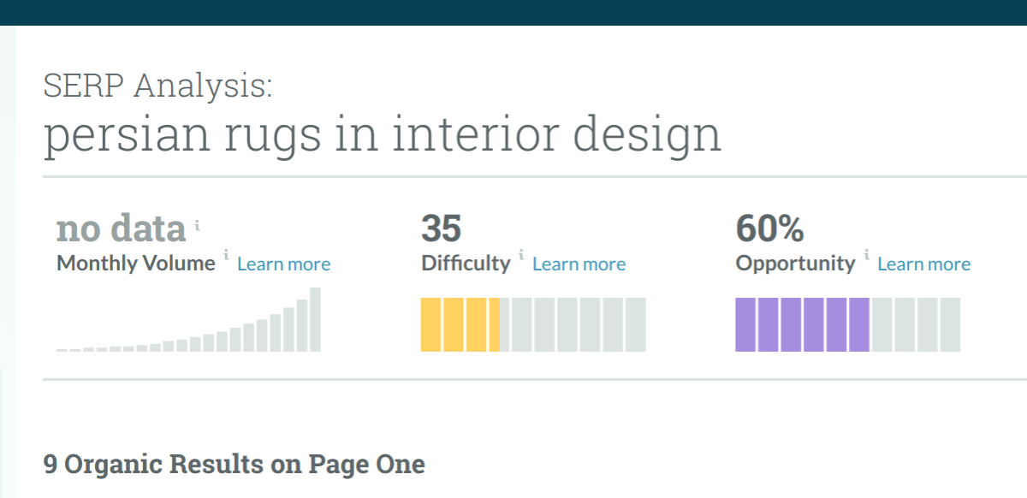Click the info icon next to Monthly Volume
This screenshot has width=1027, height=498.
[226, 255]
